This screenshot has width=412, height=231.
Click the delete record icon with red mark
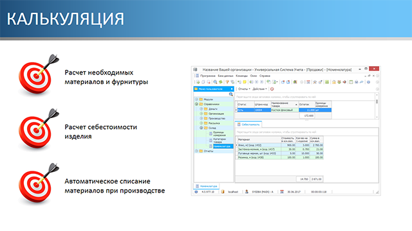(x=209, y=82)
